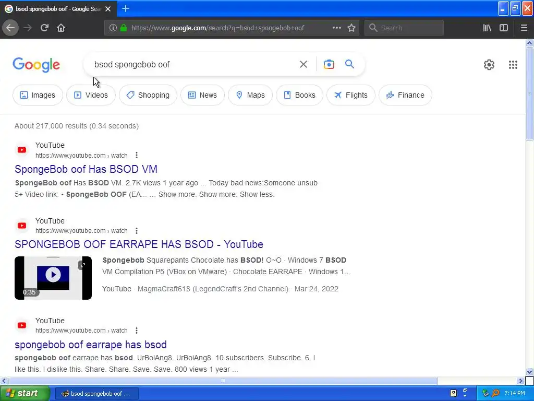
Task: Open a new tab with the plus button
Action: (126, 8)
